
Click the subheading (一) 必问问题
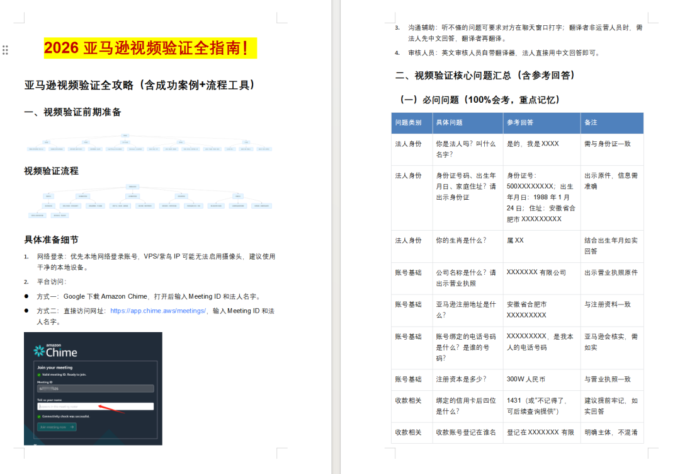point(480,100)
